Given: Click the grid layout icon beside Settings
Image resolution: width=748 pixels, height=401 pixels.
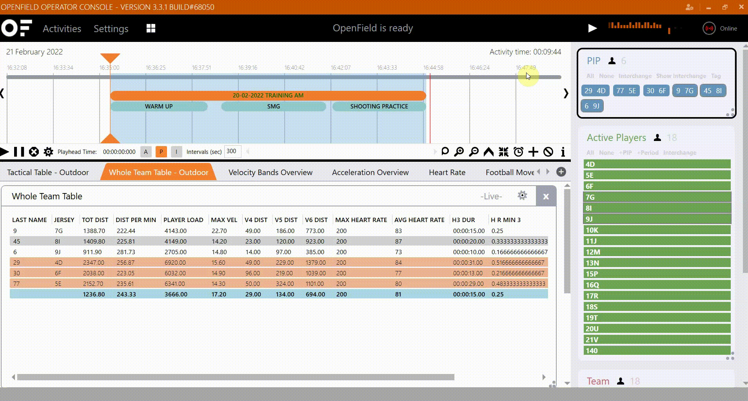Looking at the screenshot, I should pos(151,28).
